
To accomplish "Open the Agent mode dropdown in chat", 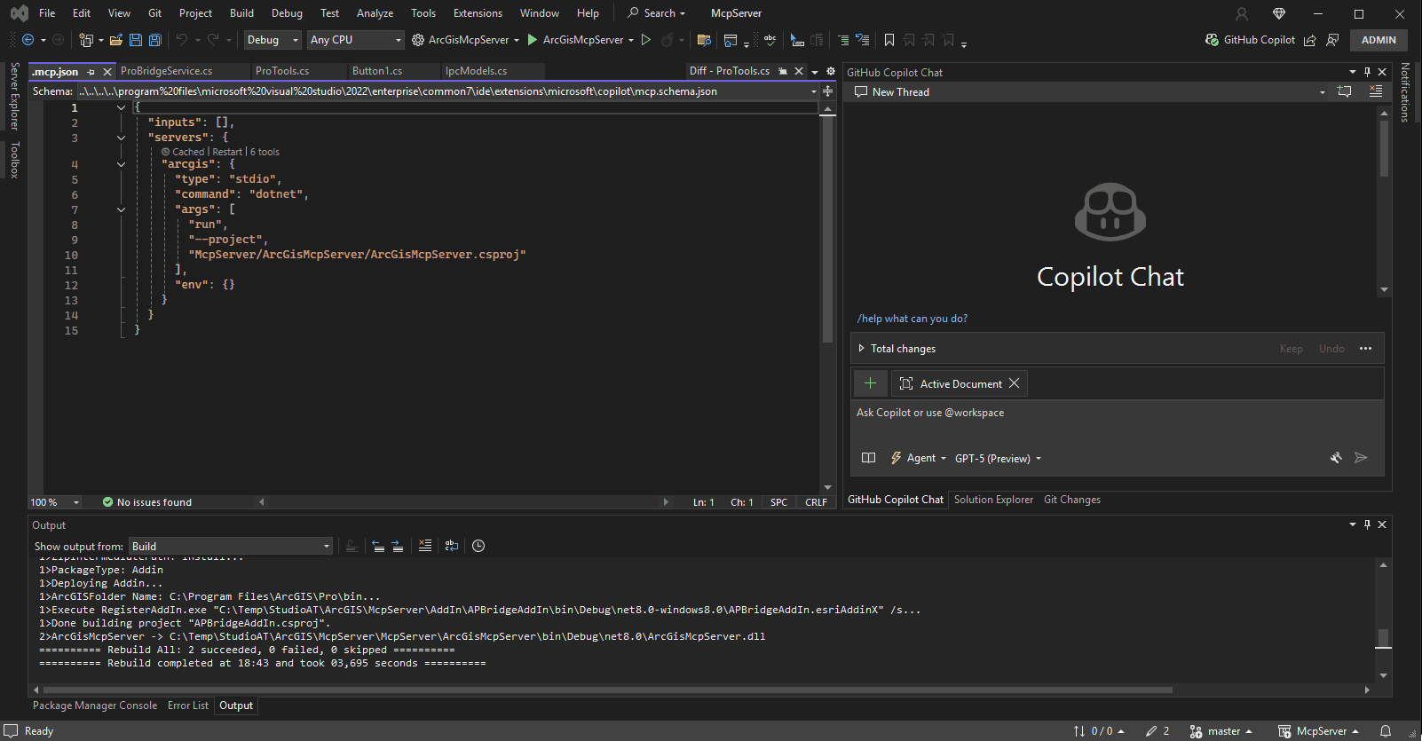I will point(918,458).
